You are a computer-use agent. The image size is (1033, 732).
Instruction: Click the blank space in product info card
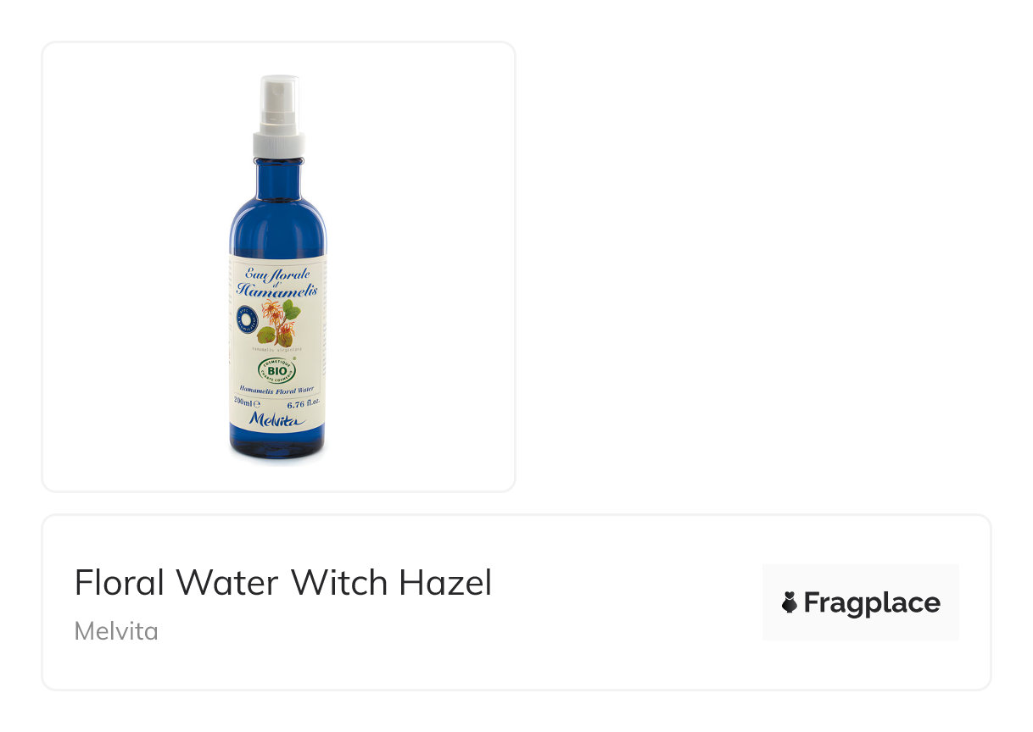click(628, 602)
